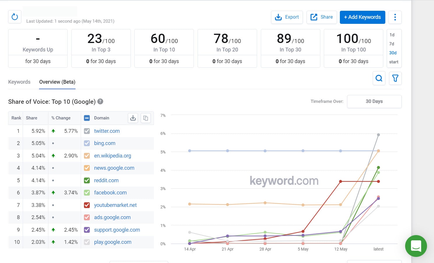Open the three-dot more options menu
This screenshot has height=263, width=434.
coord(395,17)
